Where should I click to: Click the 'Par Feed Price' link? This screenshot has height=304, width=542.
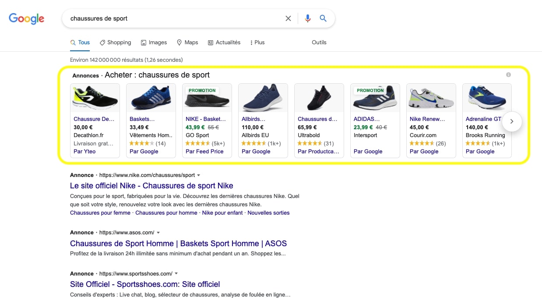[x=204, y=152]
